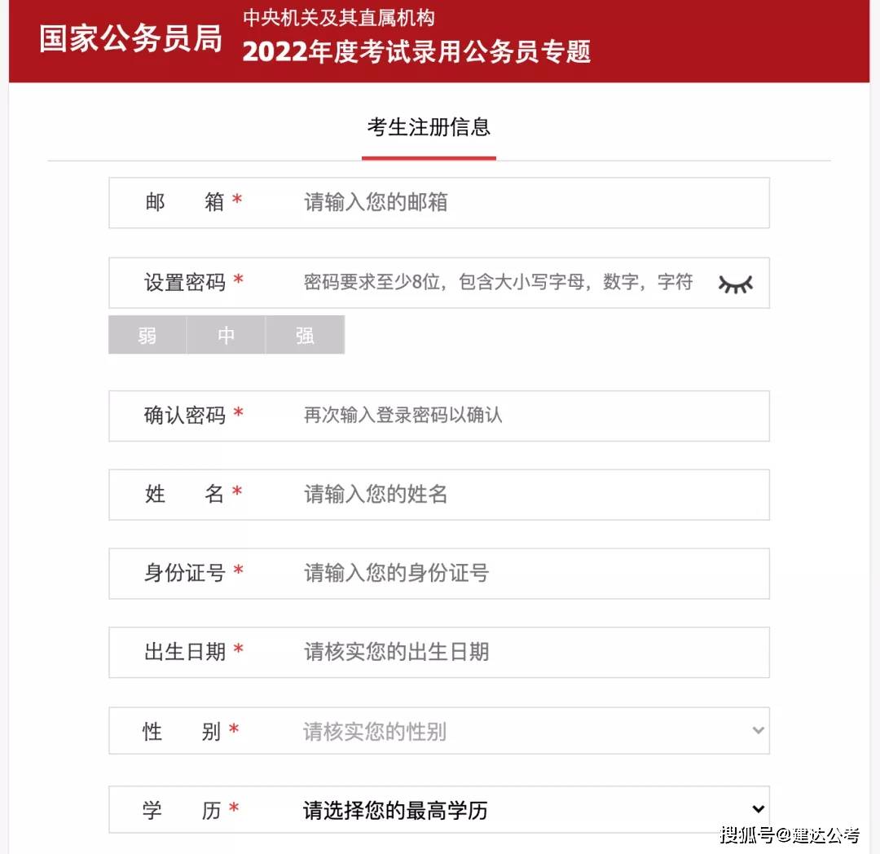Click the 中央机关及其直属机构 header text
Image resolution: width=880 pixels, height=854 pixels.
338,18
